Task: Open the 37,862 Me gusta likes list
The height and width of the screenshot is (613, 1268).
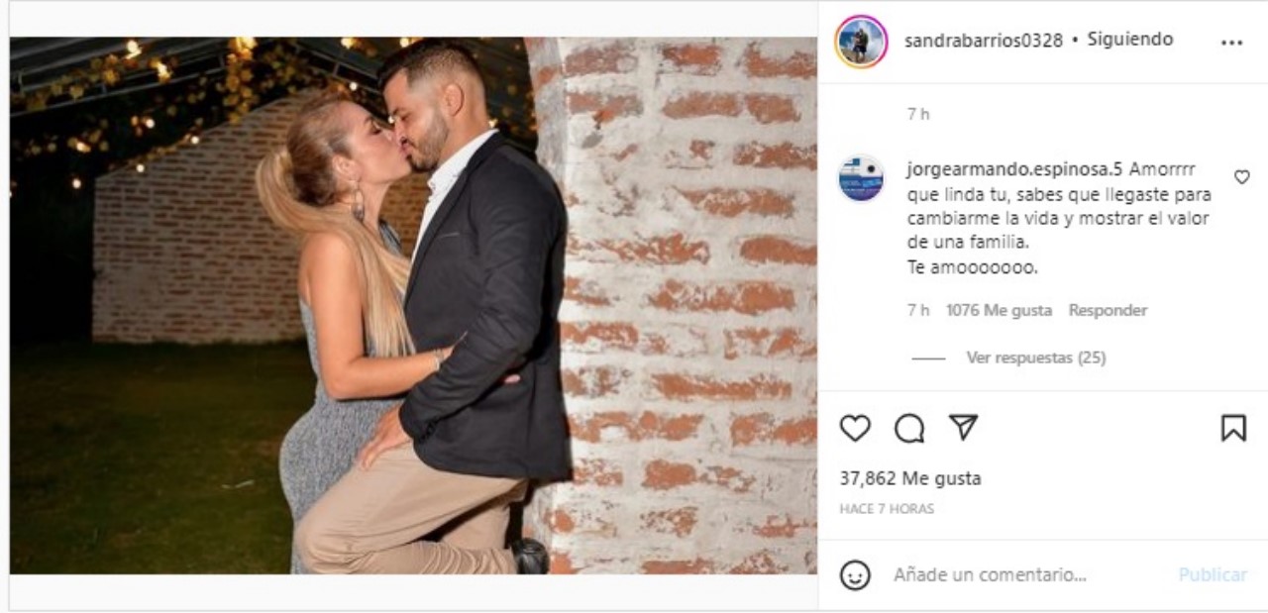Action: click(x=910, y=478)
